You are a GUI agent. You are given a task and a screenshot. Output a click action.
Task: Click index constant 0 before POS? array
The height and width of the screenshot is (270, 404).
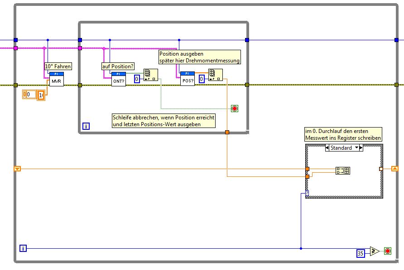pos(202,79)
